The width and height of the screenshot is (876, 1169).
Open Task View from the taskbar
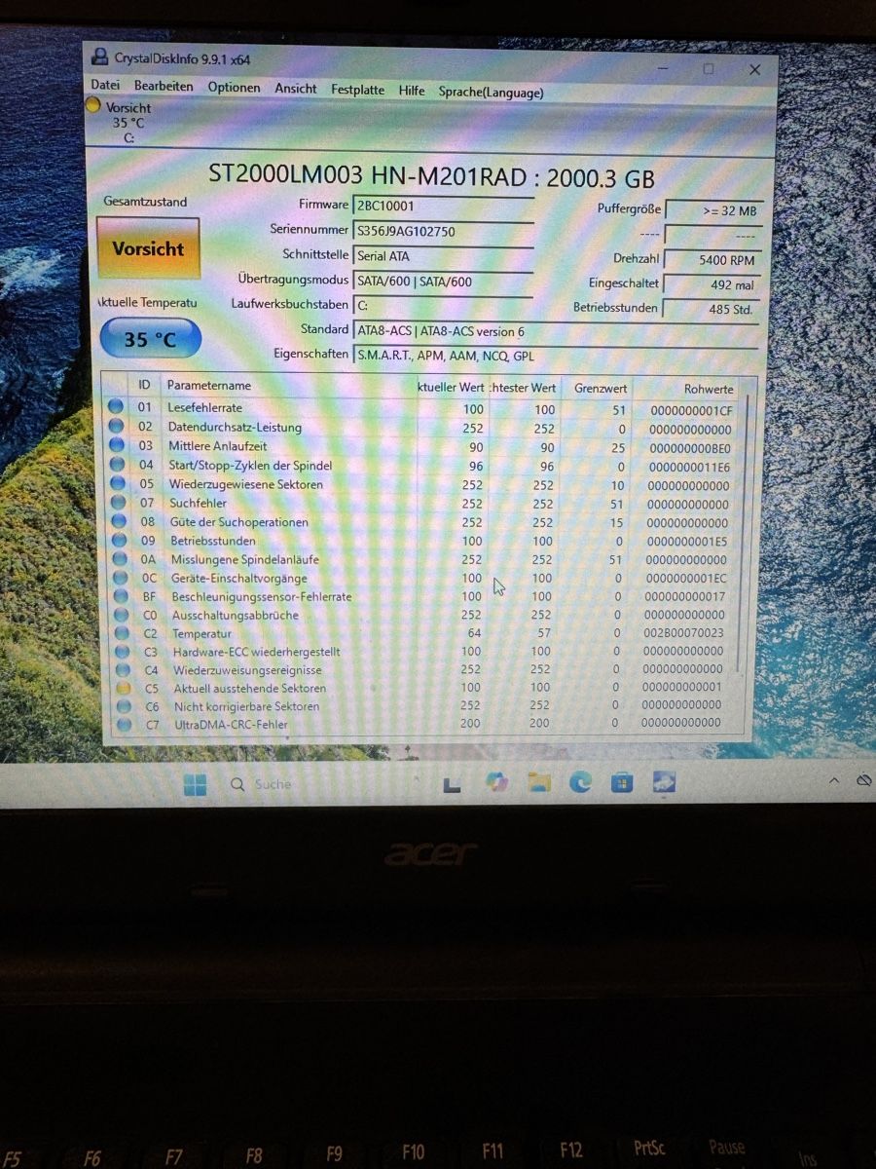click(x=452, y=784)
